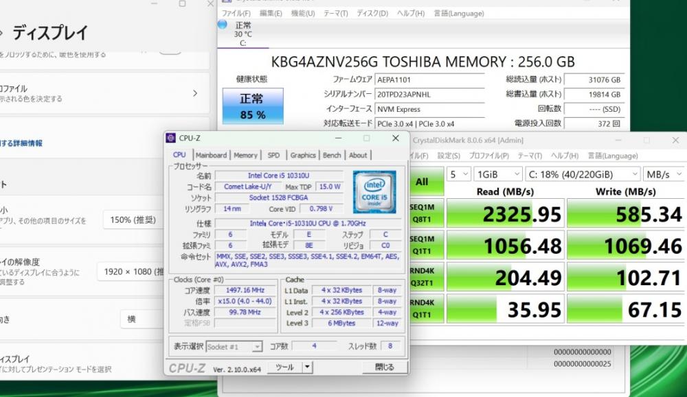Open the MB/s unit dropdown
The height and width of the screenshot is (397, 687).
pyautogui.click(x=664, y=174)
